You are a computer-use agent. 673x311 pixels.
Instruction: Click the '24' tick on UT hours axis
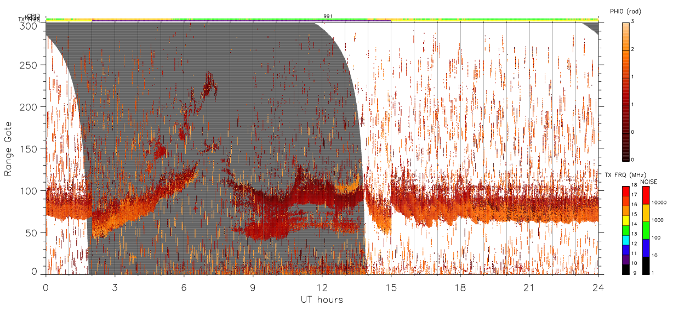click(598, 287)
